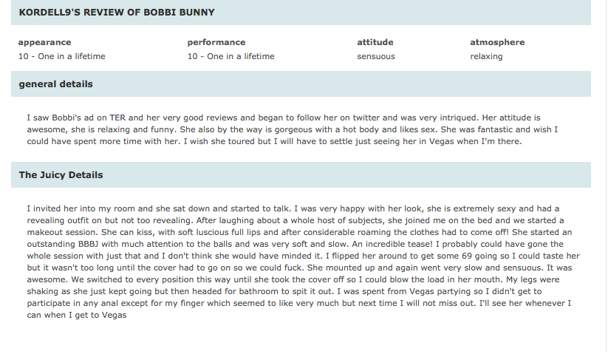The image size is (608, 354).
Task: Select the appearance label
Action: point(44,42)
